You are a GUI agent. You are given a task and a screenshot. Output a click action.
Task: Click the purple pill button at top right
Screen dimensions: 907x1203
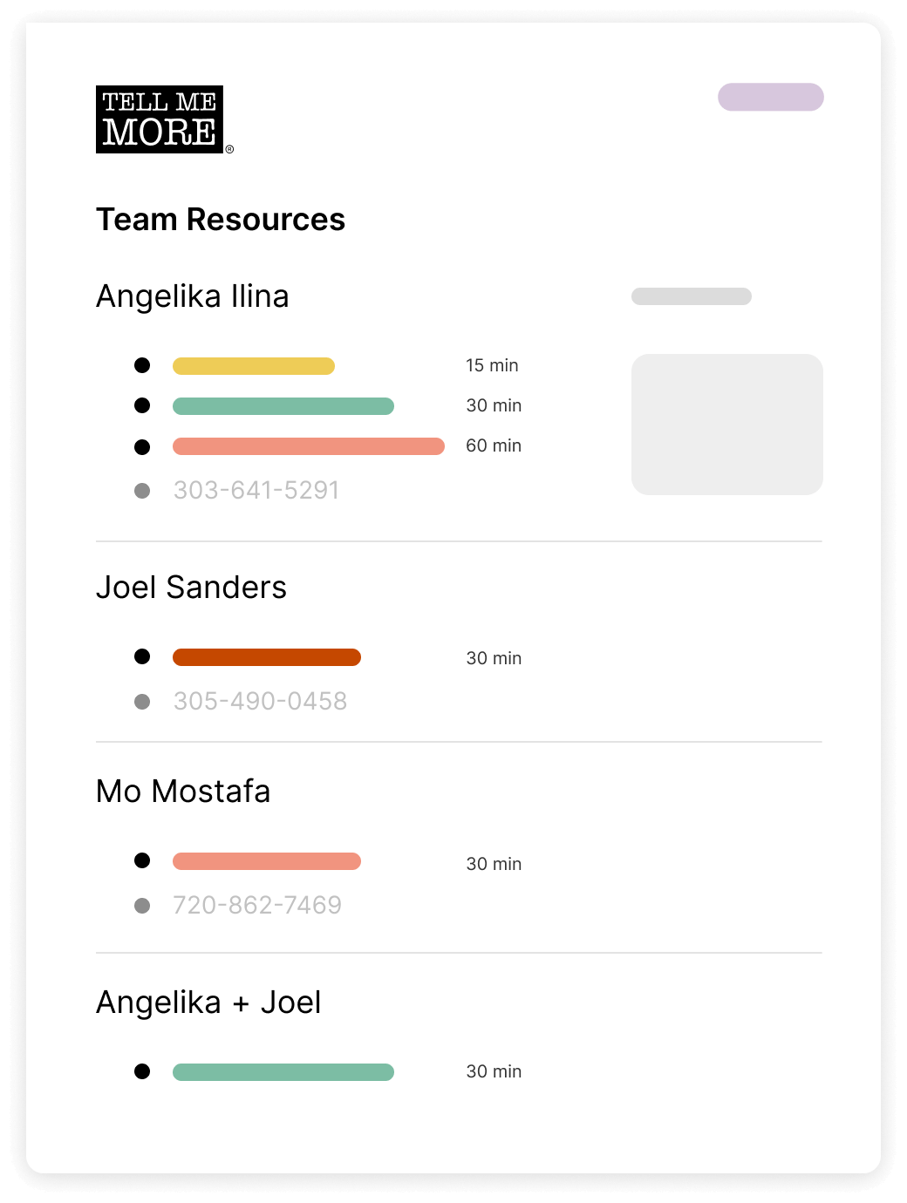point(770,97)
